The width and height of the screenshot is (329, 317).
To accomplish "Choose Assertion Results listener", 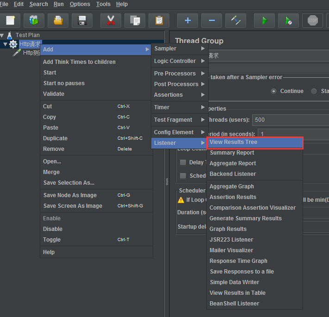I will 255,197.
